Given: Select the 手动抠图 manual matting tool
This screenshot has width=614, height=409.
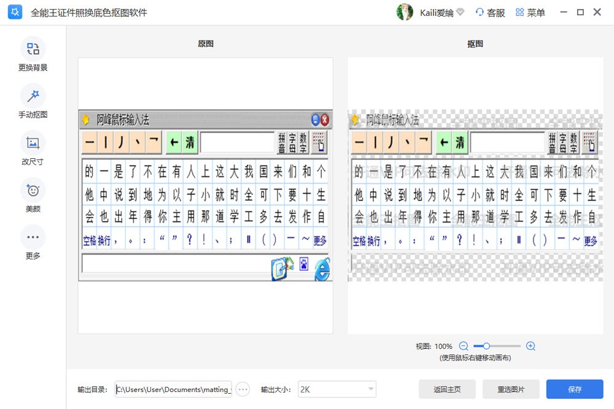Looking at the screenshot, I should click(x=33, y=96).
